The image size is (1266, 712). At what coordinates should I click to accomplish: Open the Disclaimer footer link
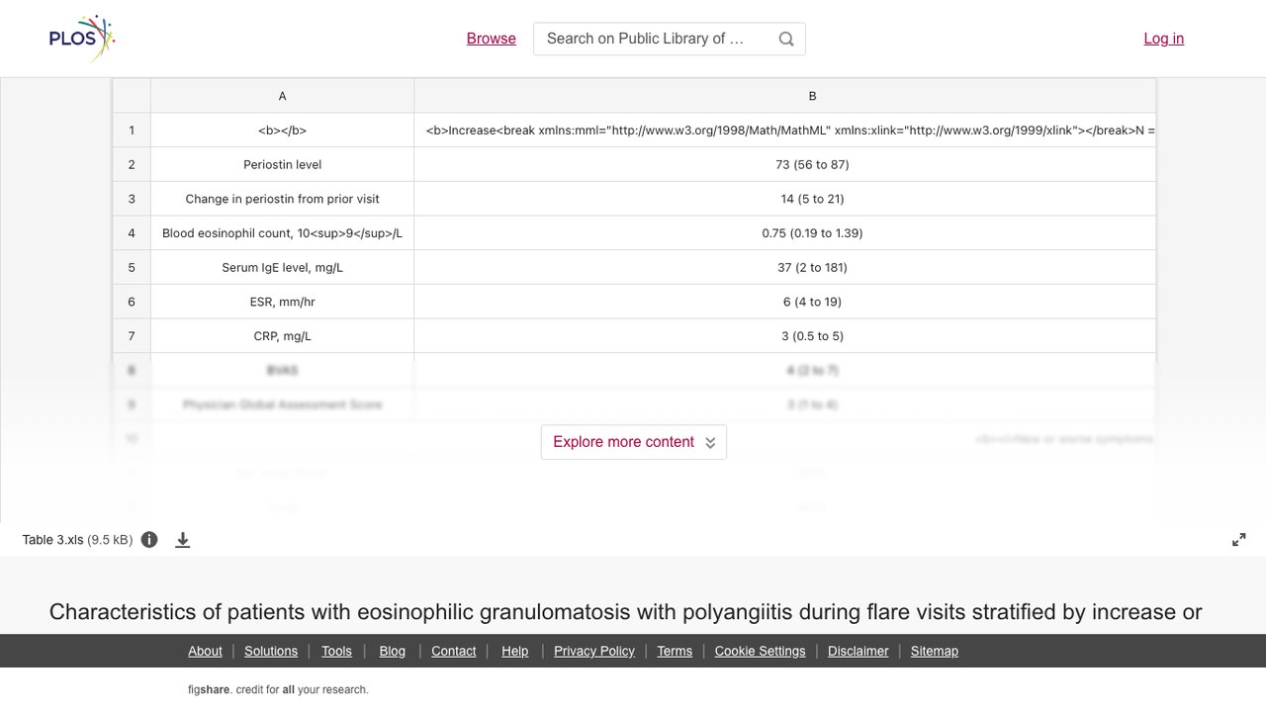(859, 651)
